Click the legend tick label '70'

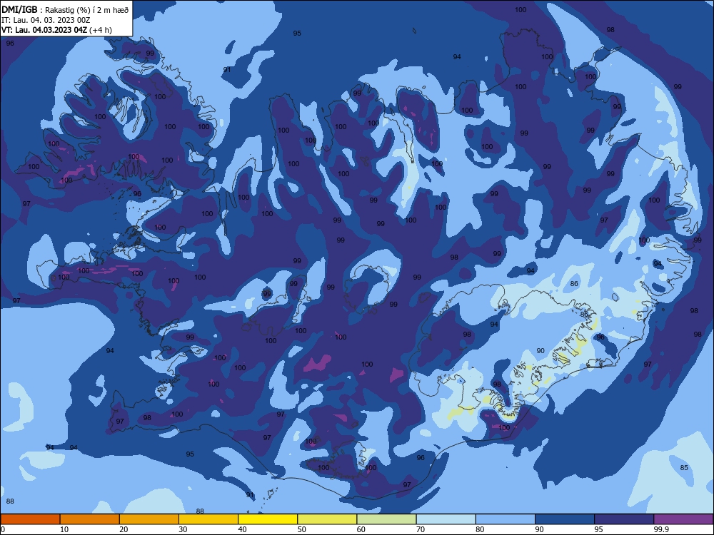[421, 529]
